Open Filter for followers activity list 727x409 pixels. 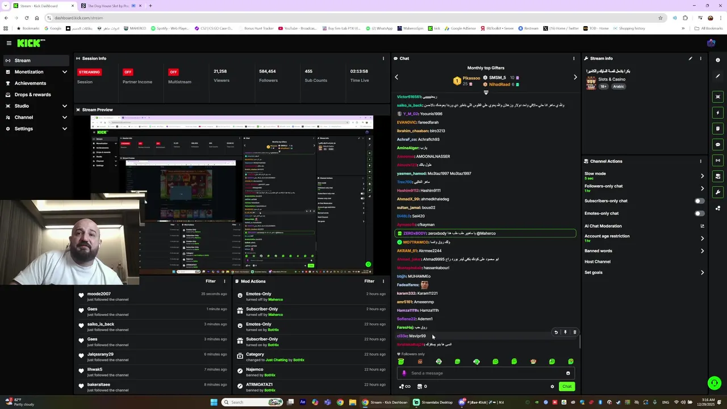[x=211, y=281]
